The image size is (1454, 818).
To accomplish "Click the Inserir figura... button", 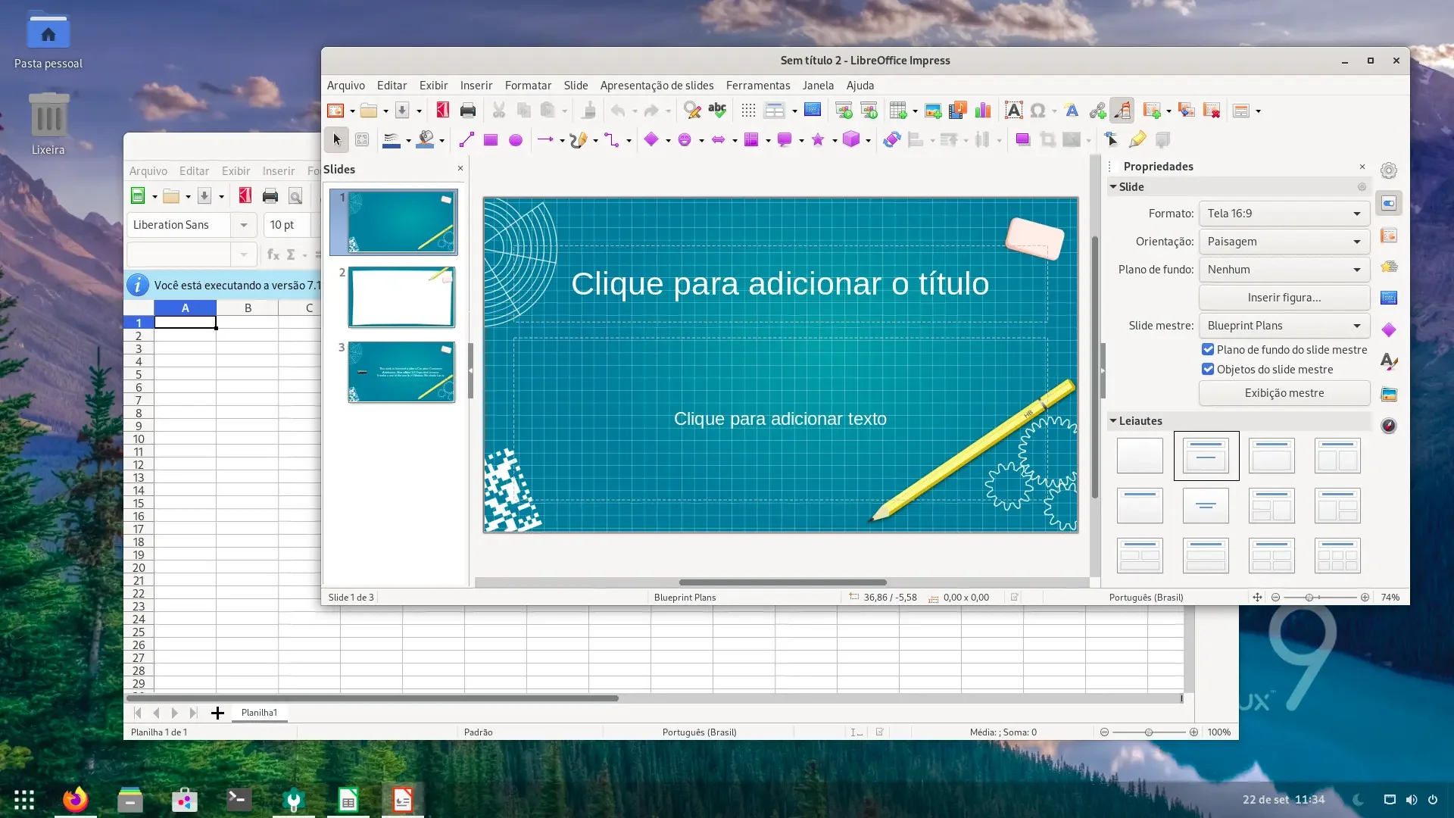I will [1284, 298].
